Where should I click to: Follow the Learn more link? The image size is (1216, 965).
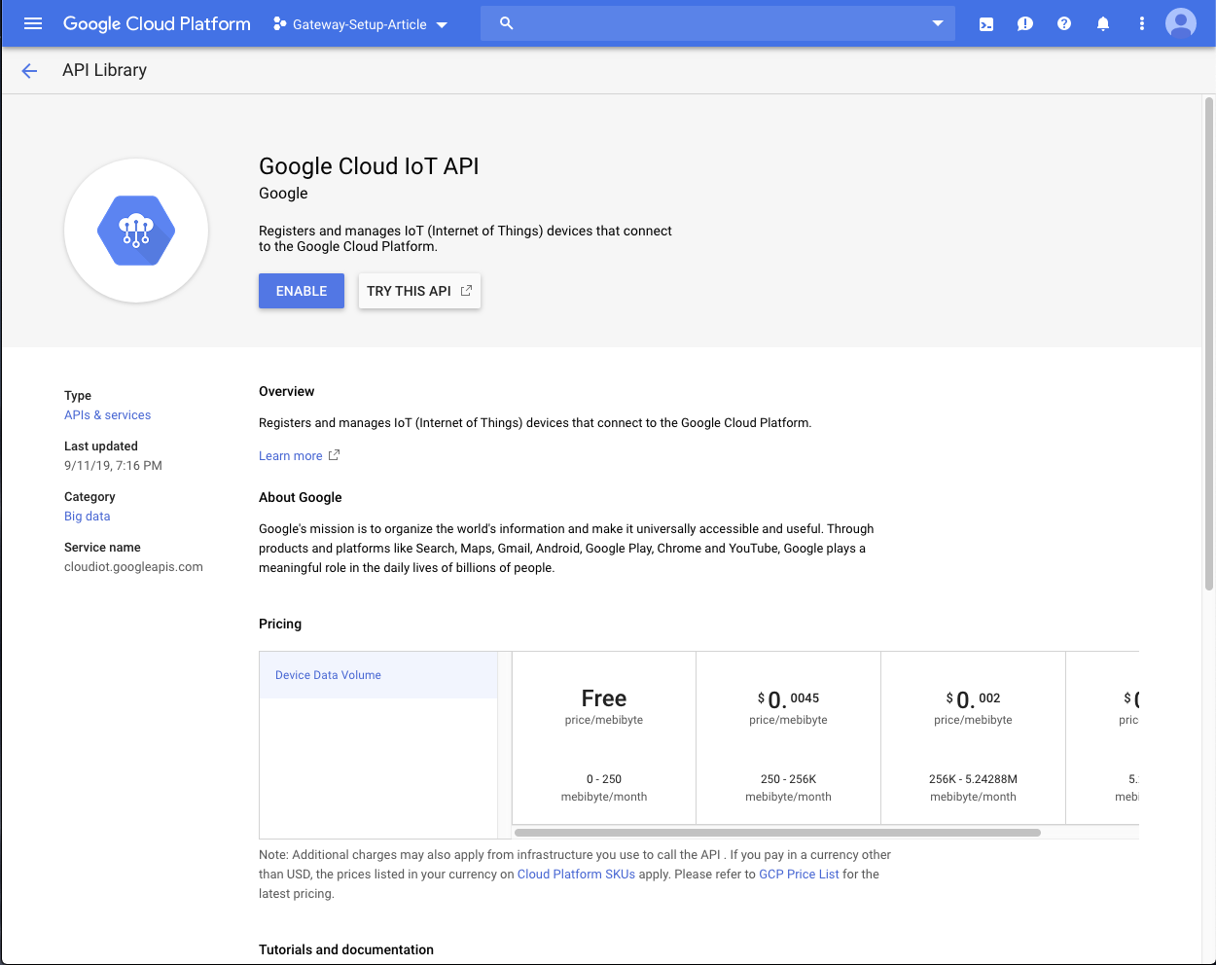tap(291, 455)
